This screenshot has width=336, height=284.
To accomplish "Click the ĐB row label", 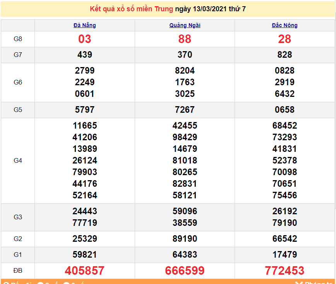I will click(18, 270).
